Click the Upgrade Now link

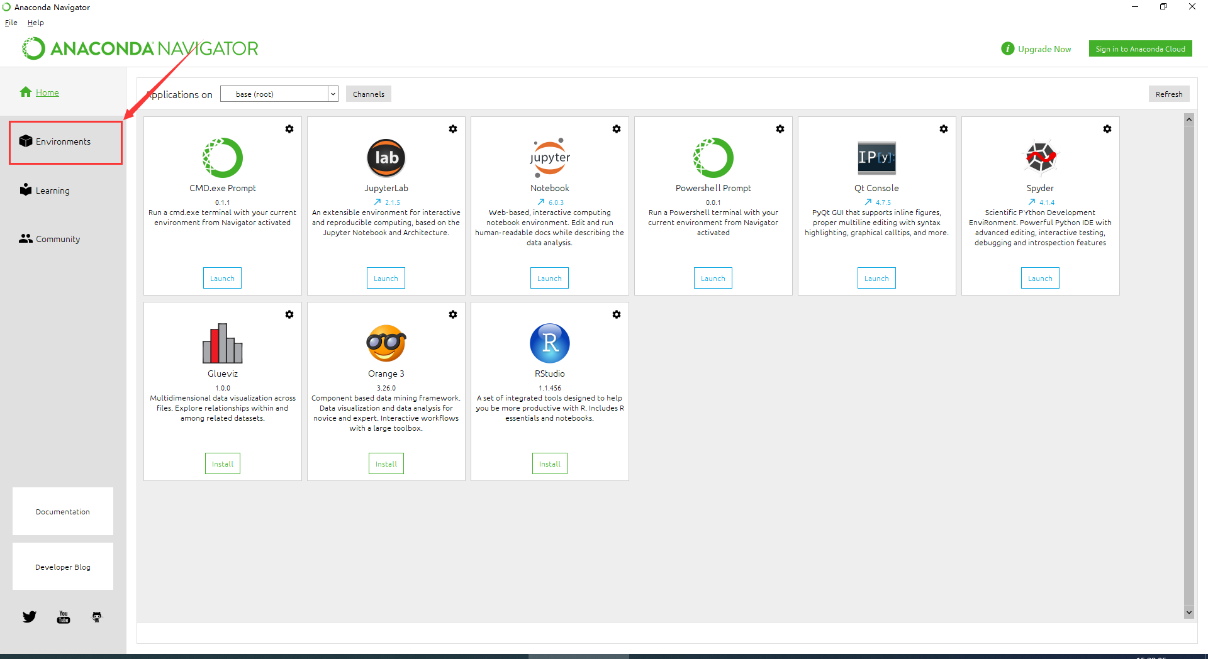tap(1044, 49)
